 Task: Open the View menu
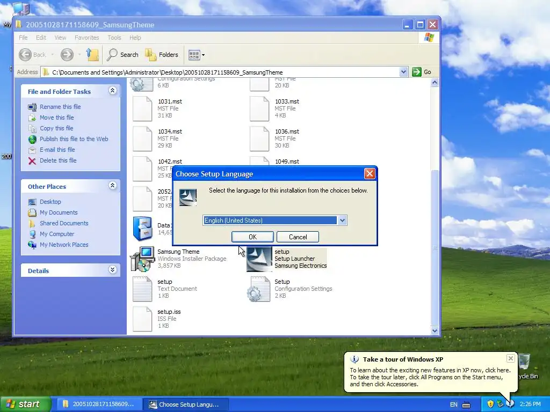pyautogui.click(x=60, y=38)
